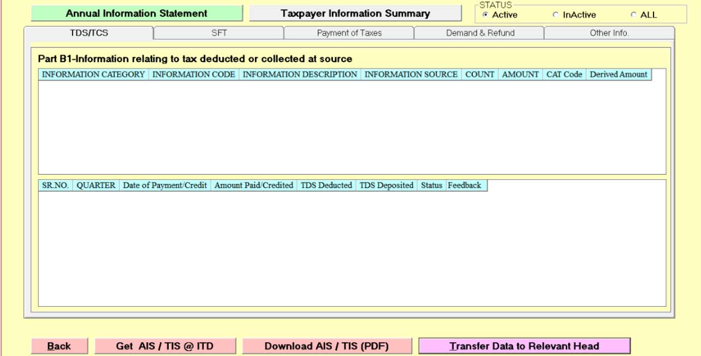This screenshot has height=356, width=701.
Task: Download AIS / TIS as PDF
Action: pyautogui.click(x=326, y=346)
